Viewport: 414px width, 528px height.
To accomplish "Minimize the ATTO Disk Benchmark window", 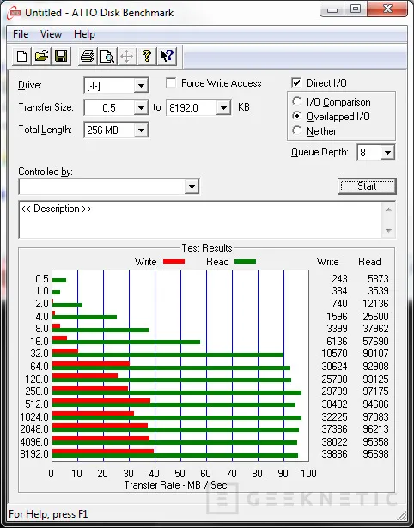I will pos(332,9).
